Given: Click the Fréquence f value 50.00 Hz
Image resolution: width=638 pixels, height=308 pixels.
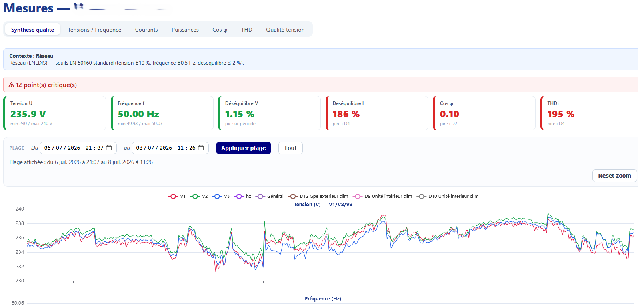Looking at the screenshot, I should 138,114.
